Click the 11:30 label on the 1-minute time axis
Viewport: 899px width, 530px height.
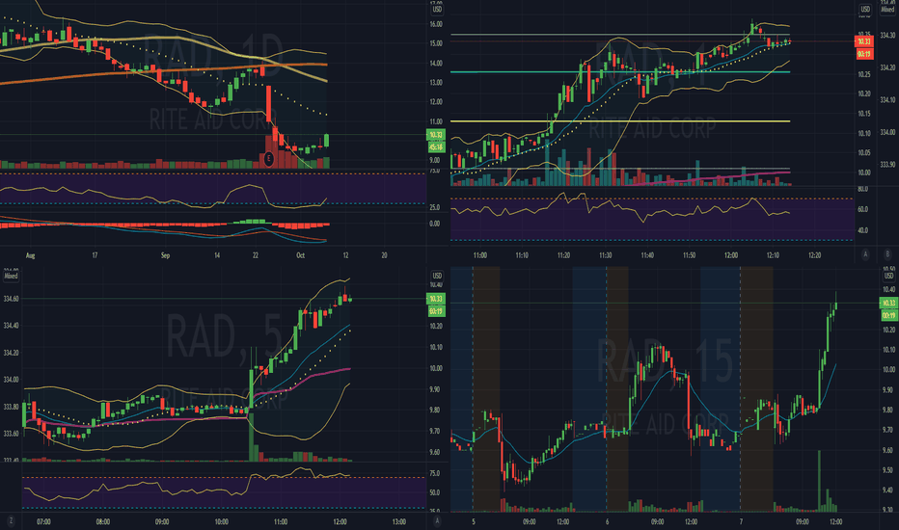pyautogui.click(x=605, y=255)
